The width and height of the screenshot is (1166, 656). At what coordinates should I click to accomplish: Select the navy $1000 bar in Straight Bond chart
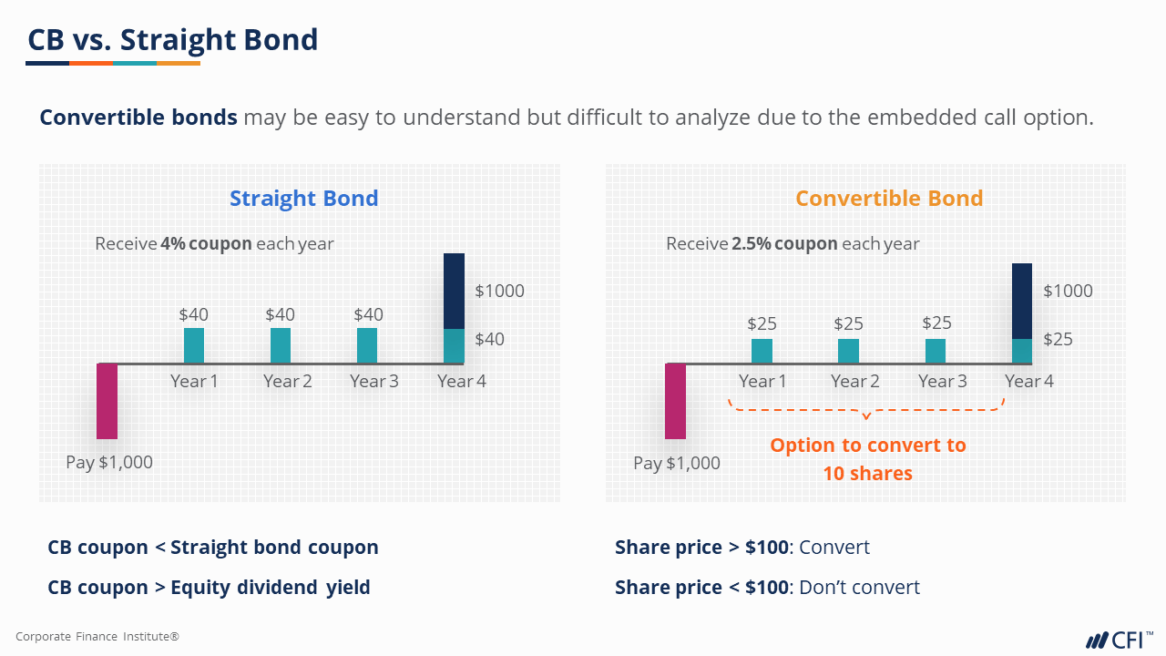tap(455, 291)
